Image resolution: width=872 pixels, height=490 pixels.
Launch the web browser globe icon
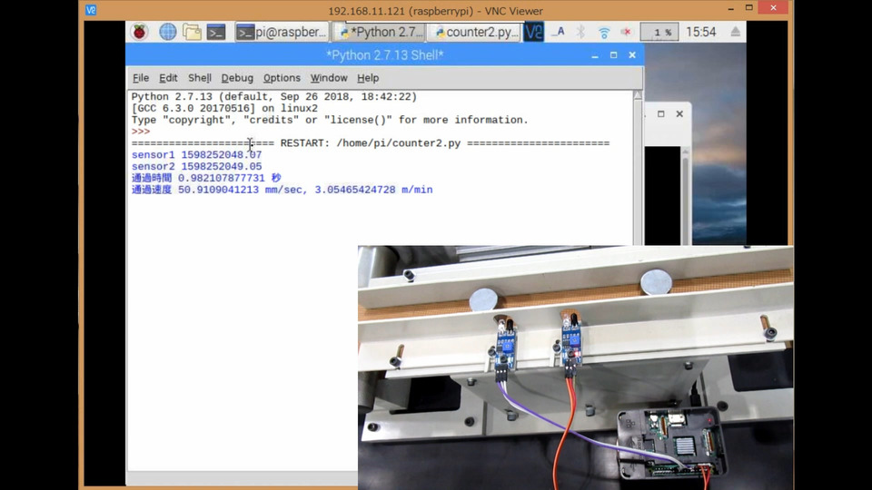coord(167,33)
